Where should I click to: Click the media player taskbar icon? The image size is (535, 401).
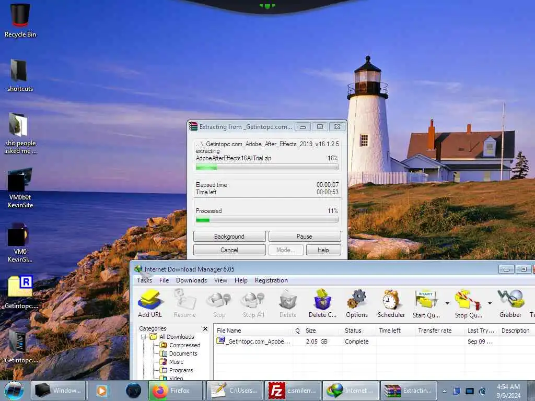[x=102, y=391]
